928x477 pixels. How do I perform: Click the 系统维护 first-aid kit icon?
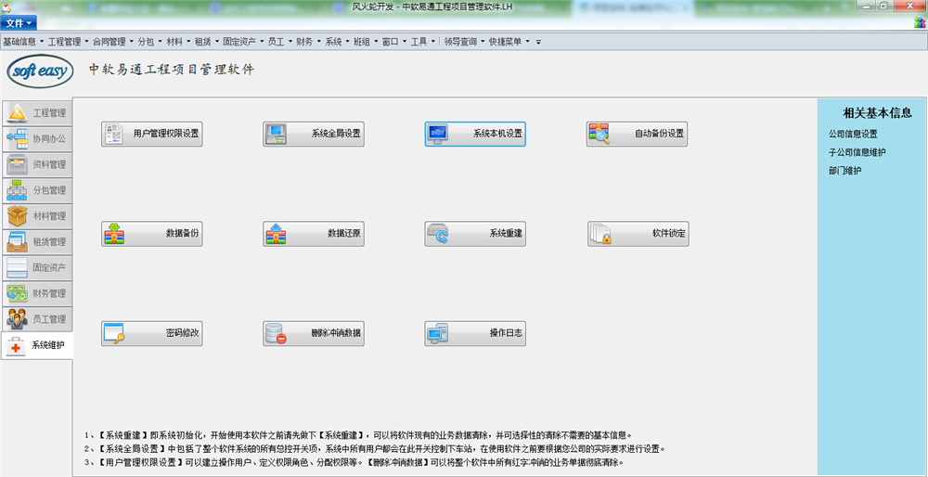16,346
